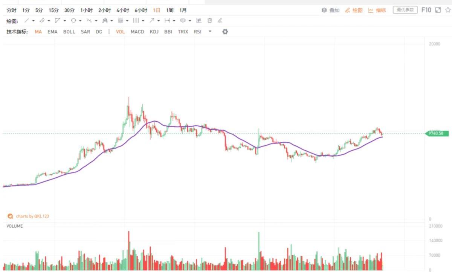452x272 pixels.
Task: Select the text annotation bubble tool
Action: [x=183, y=21]
